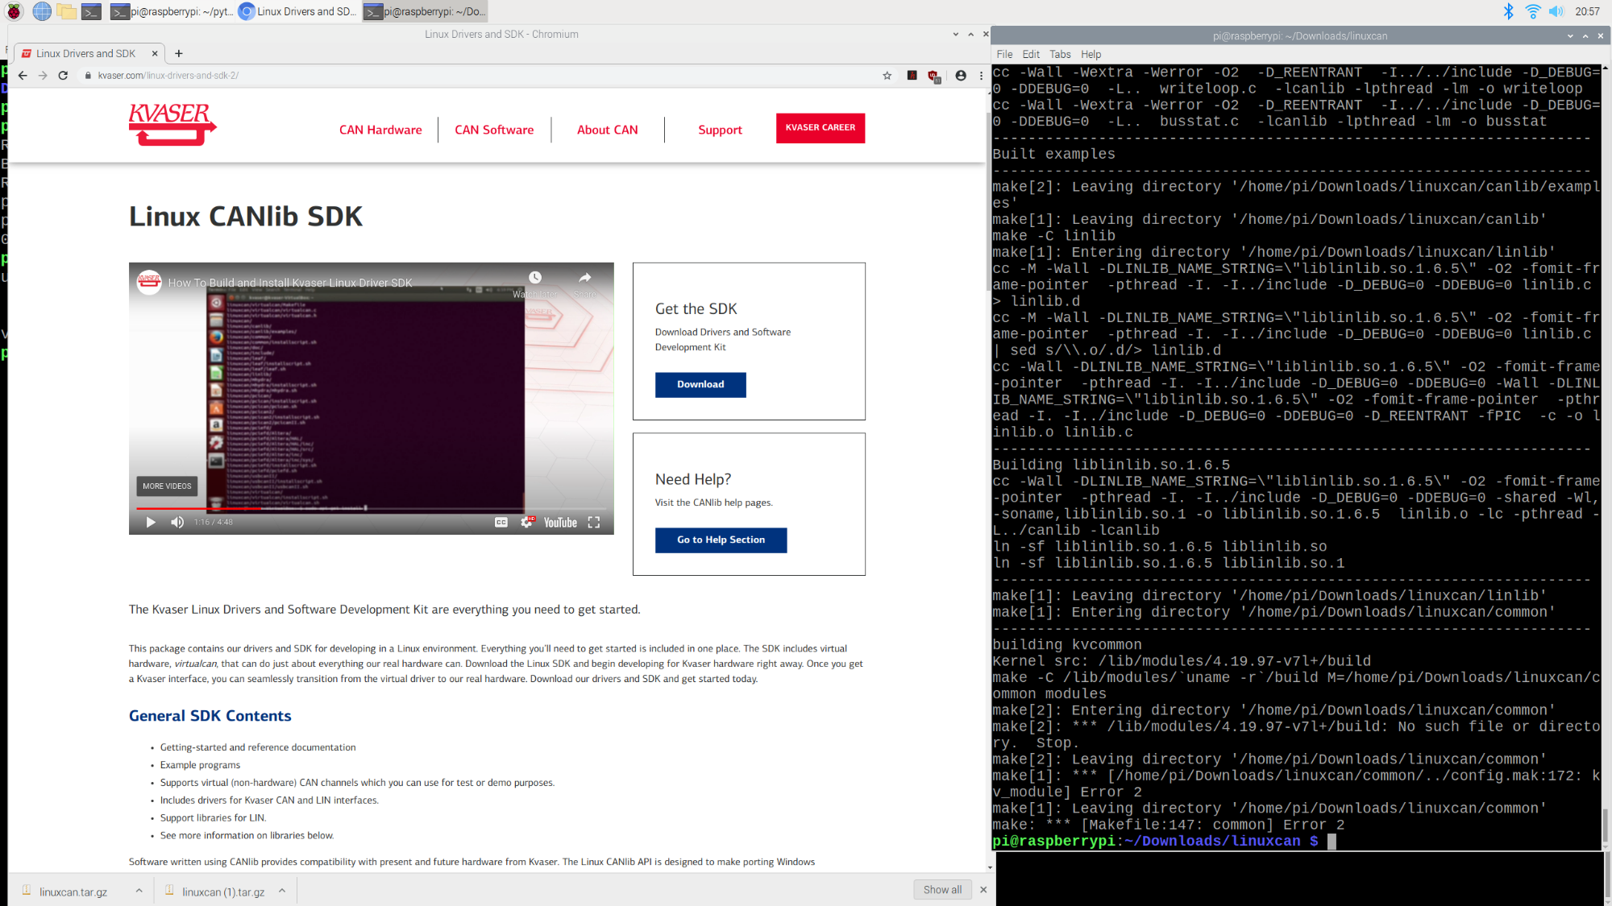Seek on the video progress bar

[371, 508]
